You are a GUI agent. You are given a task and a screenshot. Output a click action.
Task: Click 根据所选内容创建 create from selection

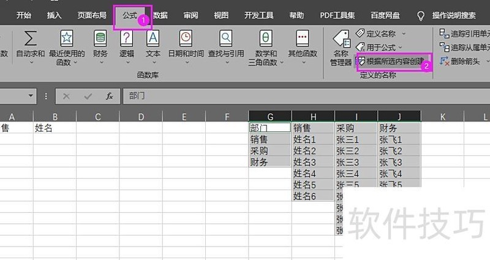coord(390,61)
